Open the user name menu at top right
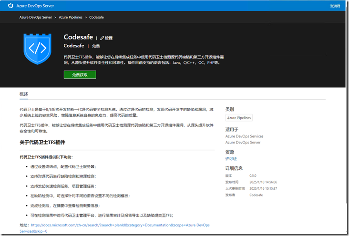 335,6
